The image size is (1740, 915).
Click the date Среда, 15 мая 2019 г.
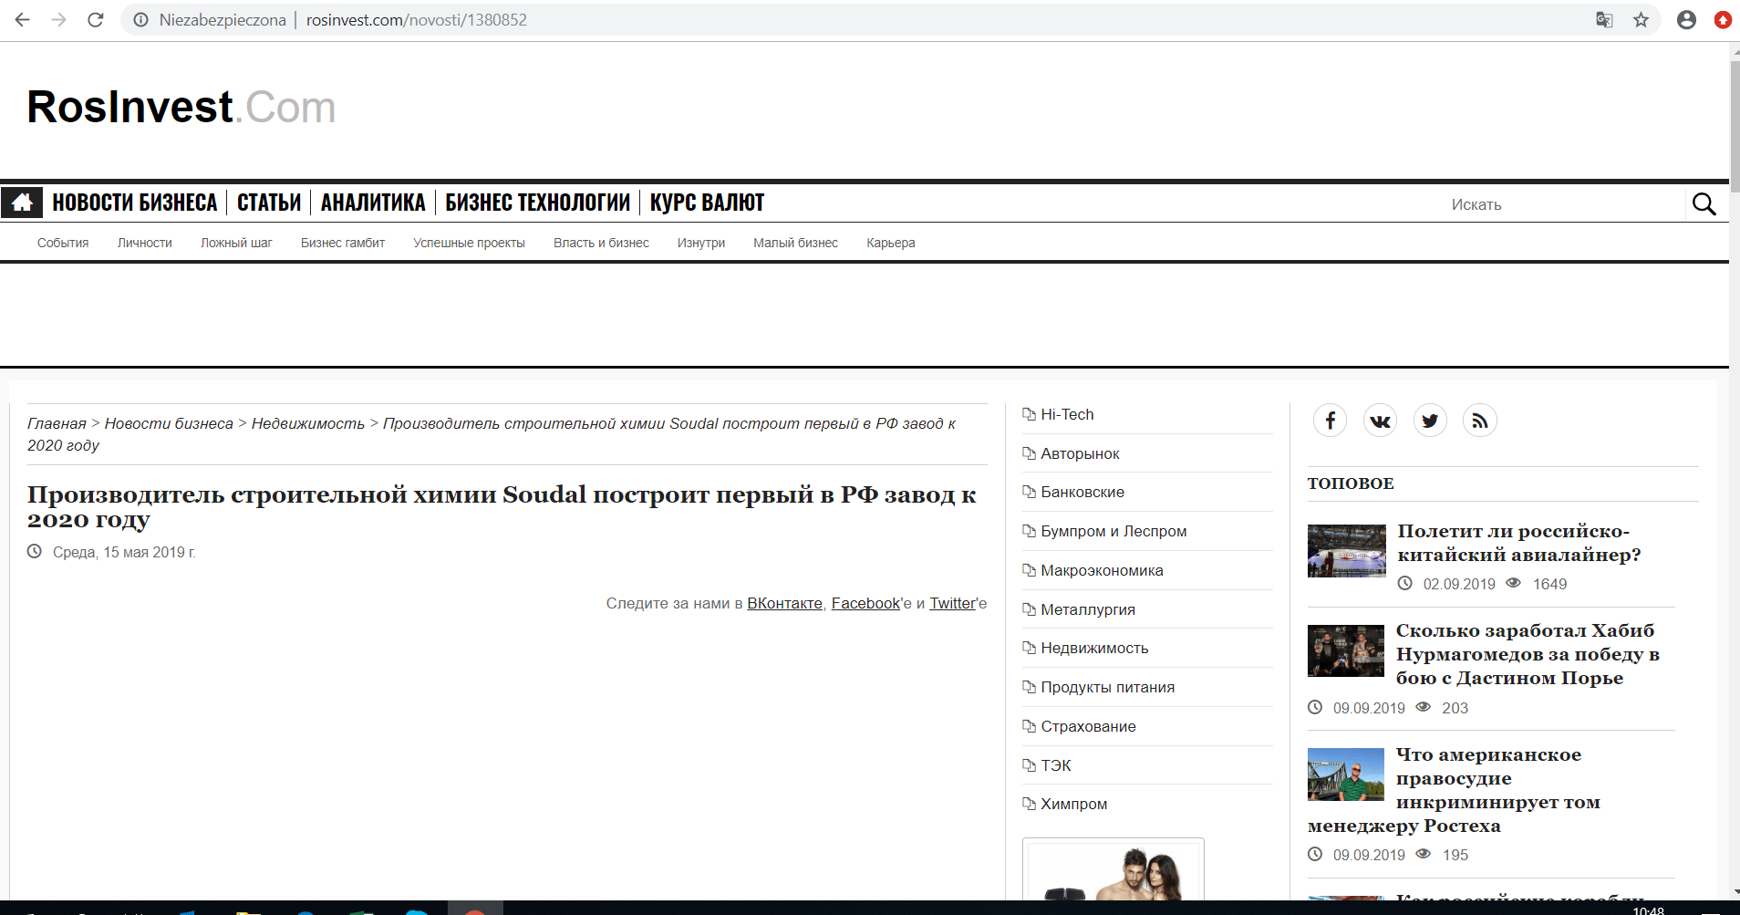(124, 552)
